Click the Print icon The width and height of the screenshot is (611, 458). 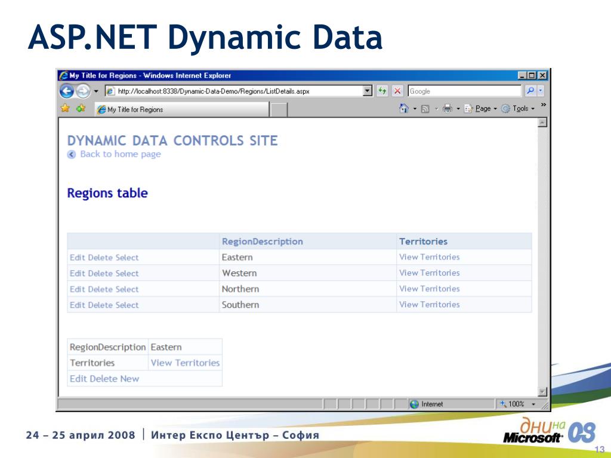coord(448,109)
